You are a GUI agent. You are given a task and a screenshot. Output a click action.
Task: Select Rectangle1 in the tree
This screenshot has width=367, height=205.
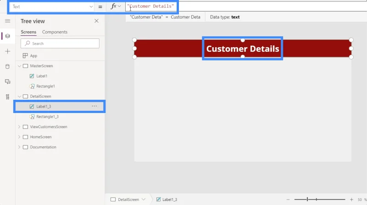[45, 86]
